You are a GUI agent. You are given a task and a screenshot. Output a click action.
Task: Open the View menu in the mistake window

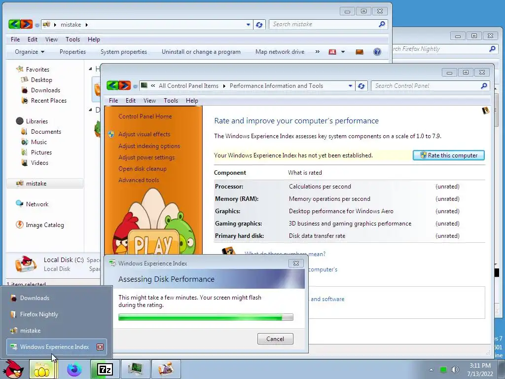tap(51, 39)
